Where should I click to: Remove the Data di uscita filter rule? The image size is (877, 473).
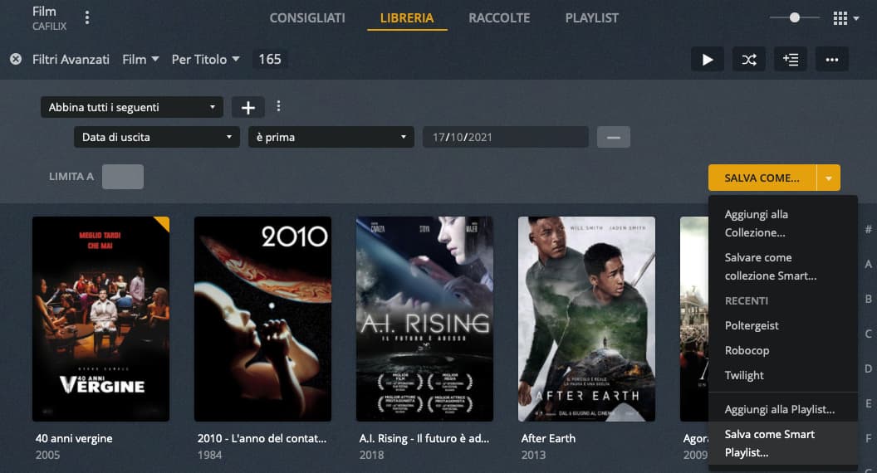coord(614,137)
